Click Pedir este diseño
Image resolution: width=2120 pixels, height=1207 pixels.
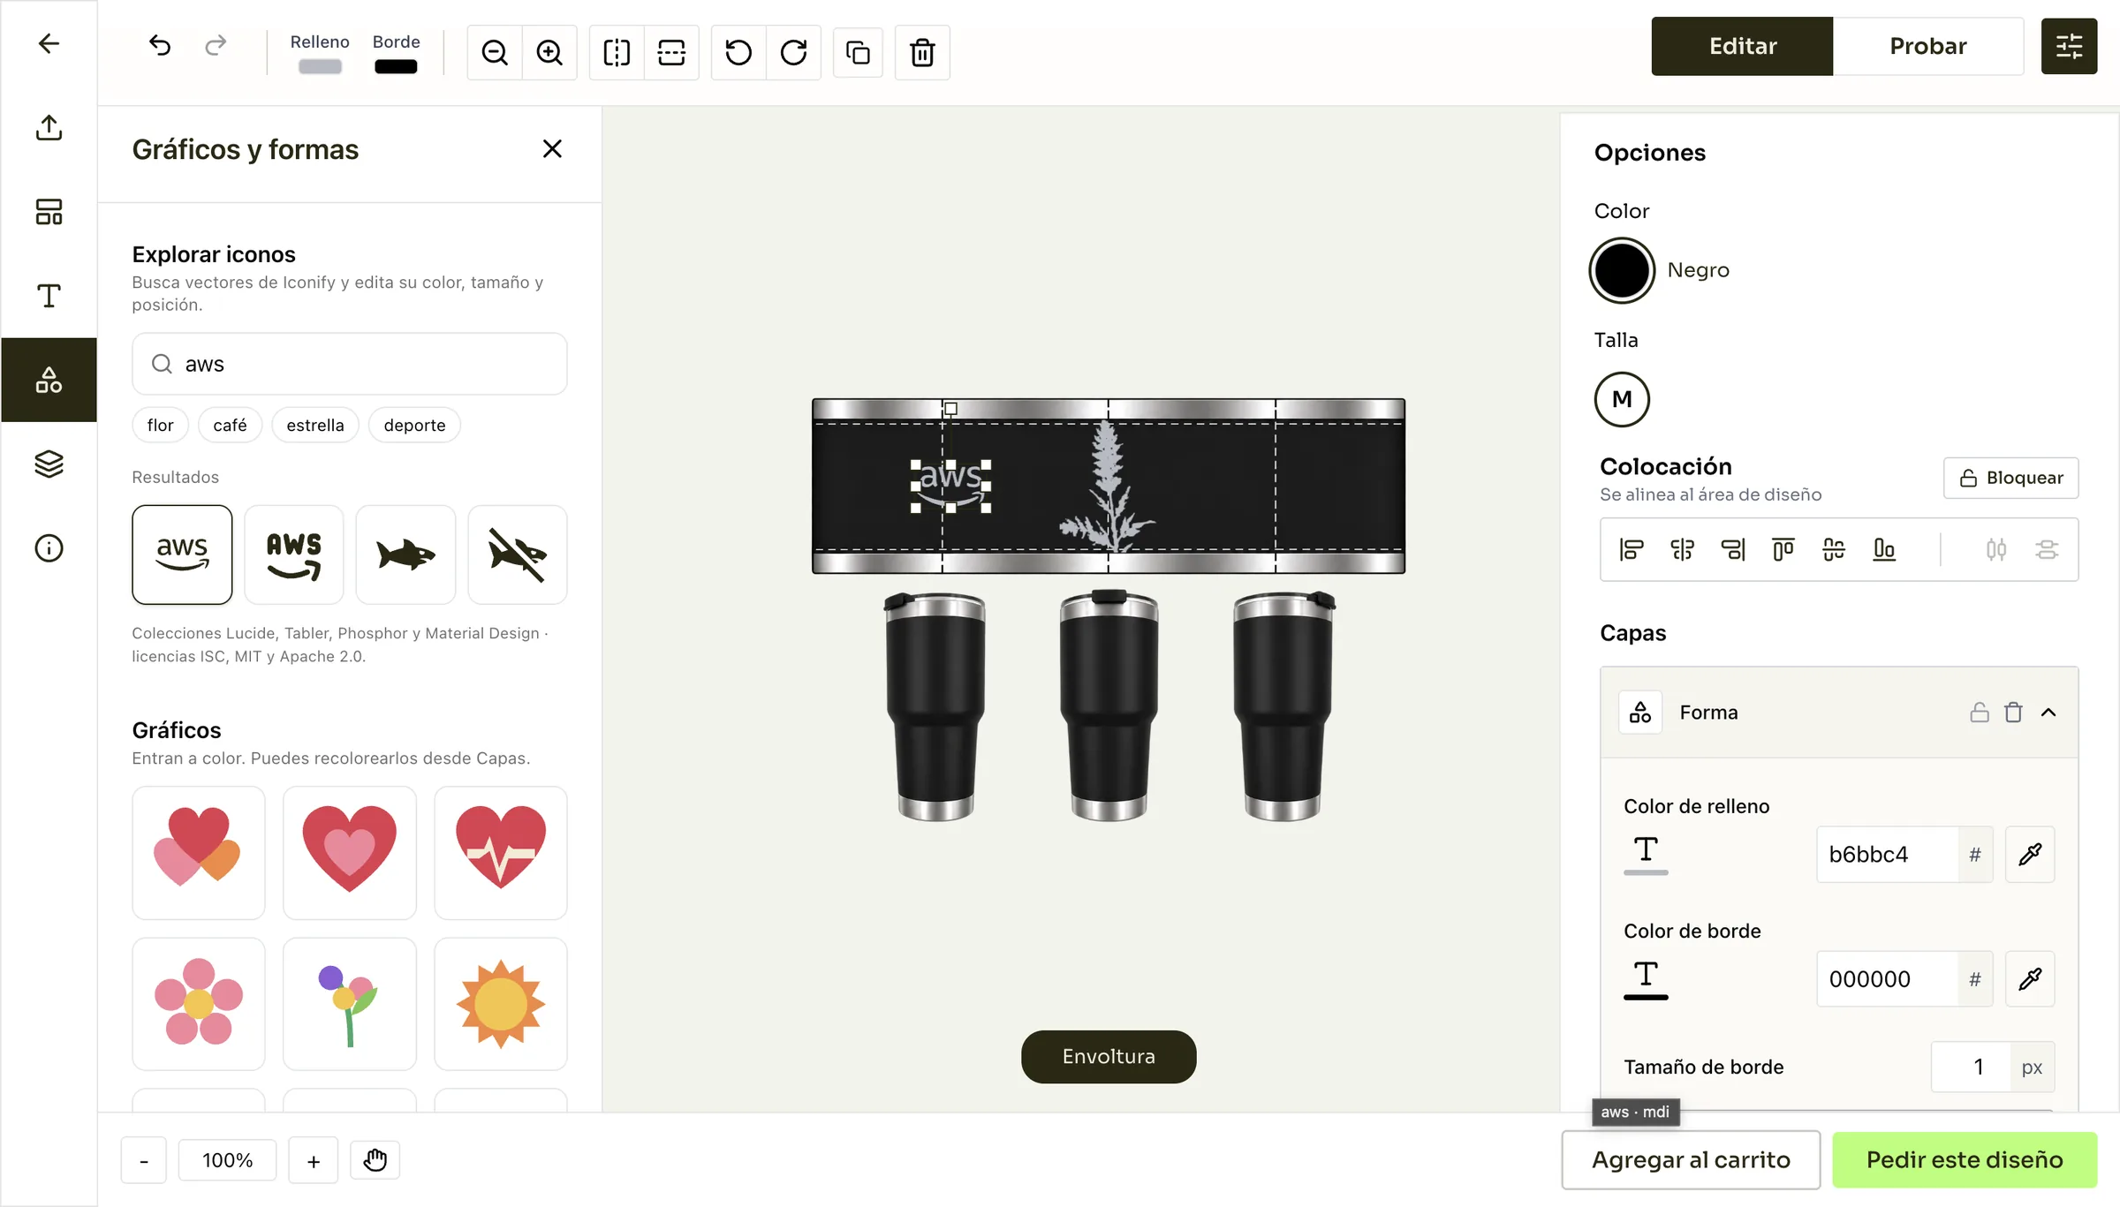tap(1965, 1159)
